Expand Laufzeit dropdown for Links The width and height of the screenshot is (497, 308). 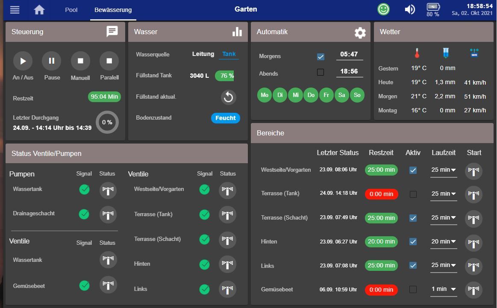[x=443, y=265]
